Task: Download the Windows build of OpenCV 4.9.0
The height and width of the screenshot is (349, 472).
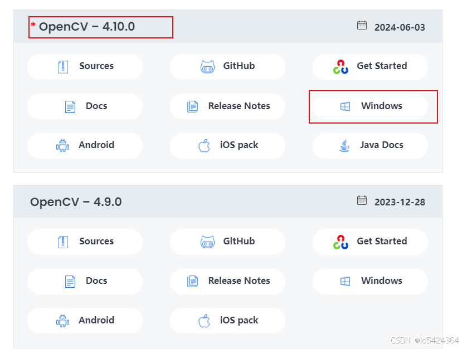Action: pyautogui.click(x=369, y=281)
